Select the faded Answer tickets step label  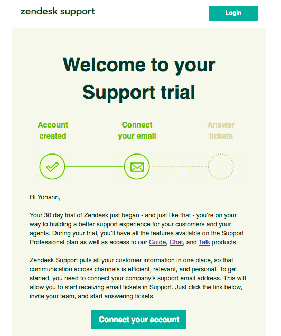coord(221,130)
